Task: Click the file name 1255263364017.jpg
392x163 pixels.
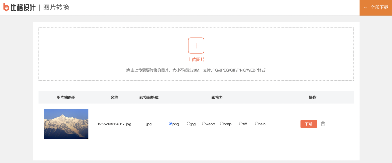Action: [114, 124]
